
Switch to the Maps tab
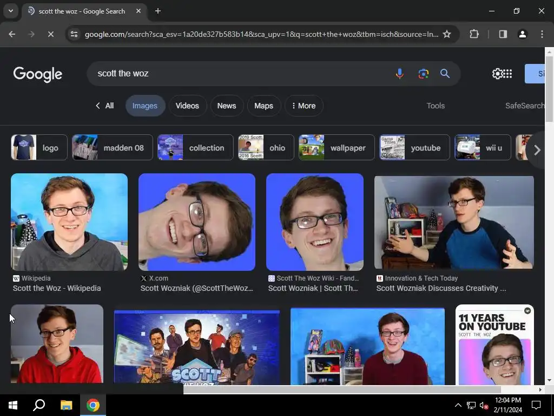[x=263, y=106]
